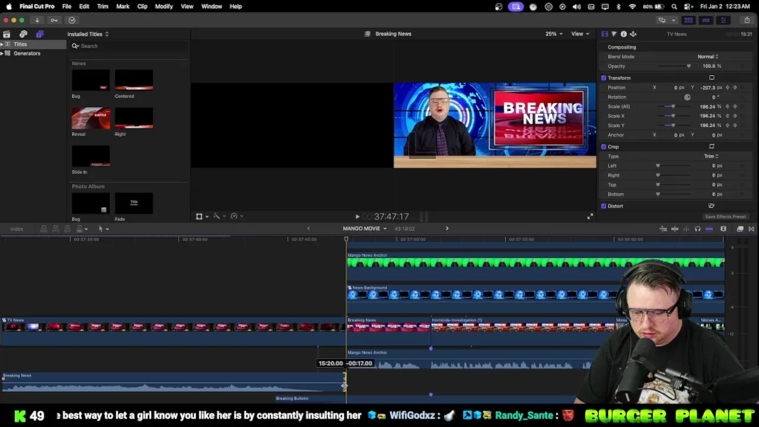The image size is (759, 427).
Task: Open the Edit menu
Action: pos(84,7)
